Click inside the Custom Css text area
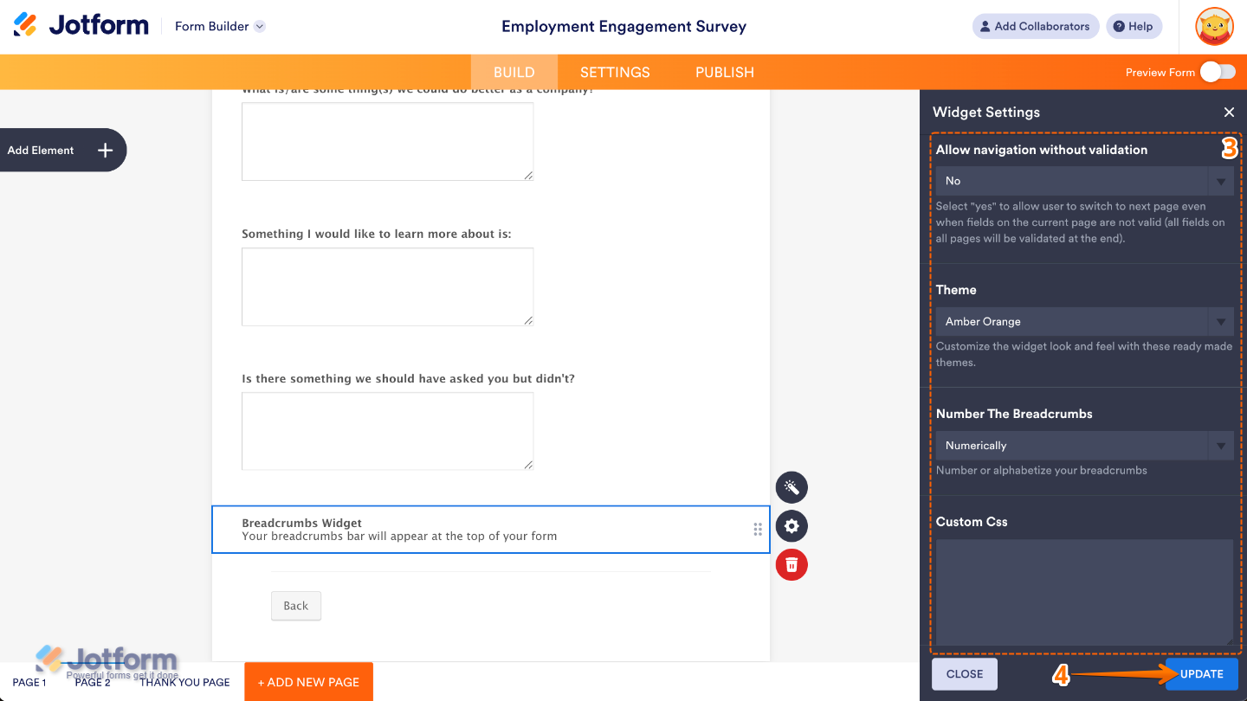Image resolution: width=1247 pixels, height=701 pixels. point(1084,592)
